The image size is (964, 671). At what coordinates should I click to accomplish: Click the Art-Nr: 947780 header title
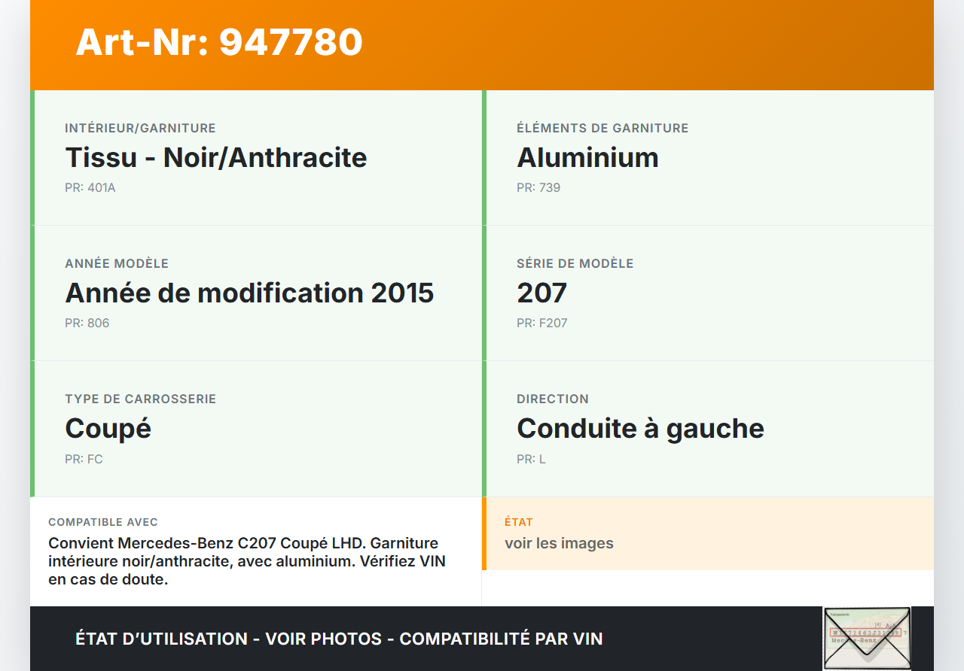pos(219,42)
